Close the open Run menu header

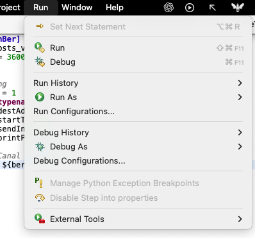point(41,8)
